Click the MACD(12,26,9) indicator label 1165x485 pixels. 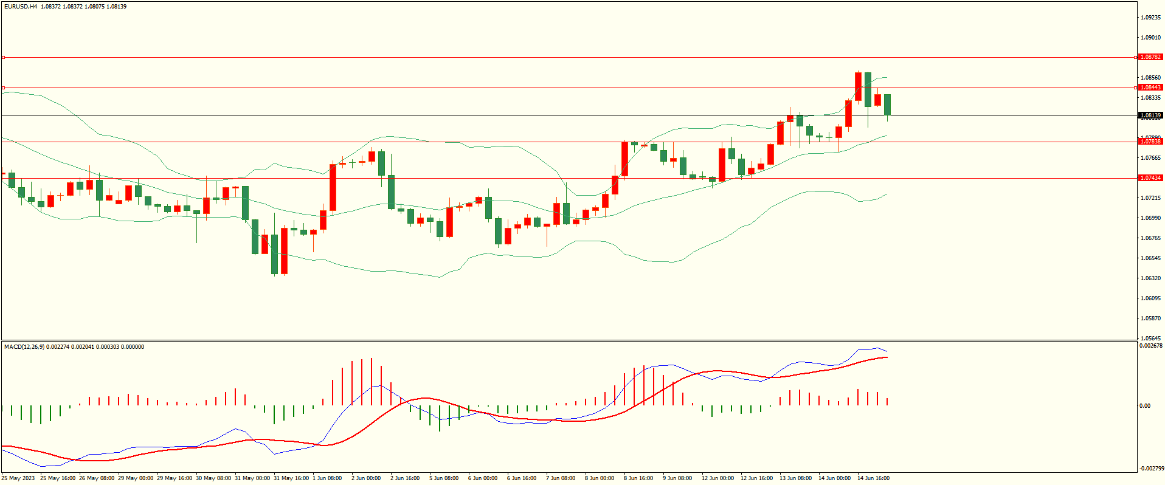coord(24,347)
